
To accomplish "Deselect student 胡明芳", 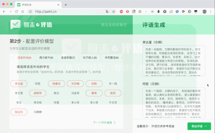I will point(38,93).
